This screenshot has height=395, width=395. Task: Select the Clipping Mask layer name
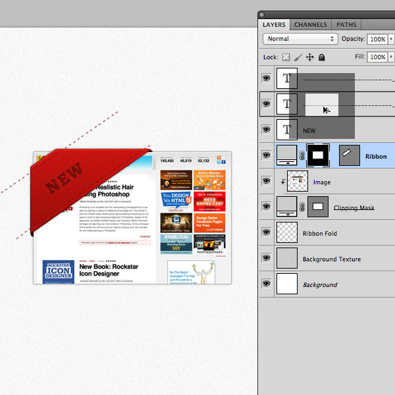pyautogui.click(x=354, y=207)
